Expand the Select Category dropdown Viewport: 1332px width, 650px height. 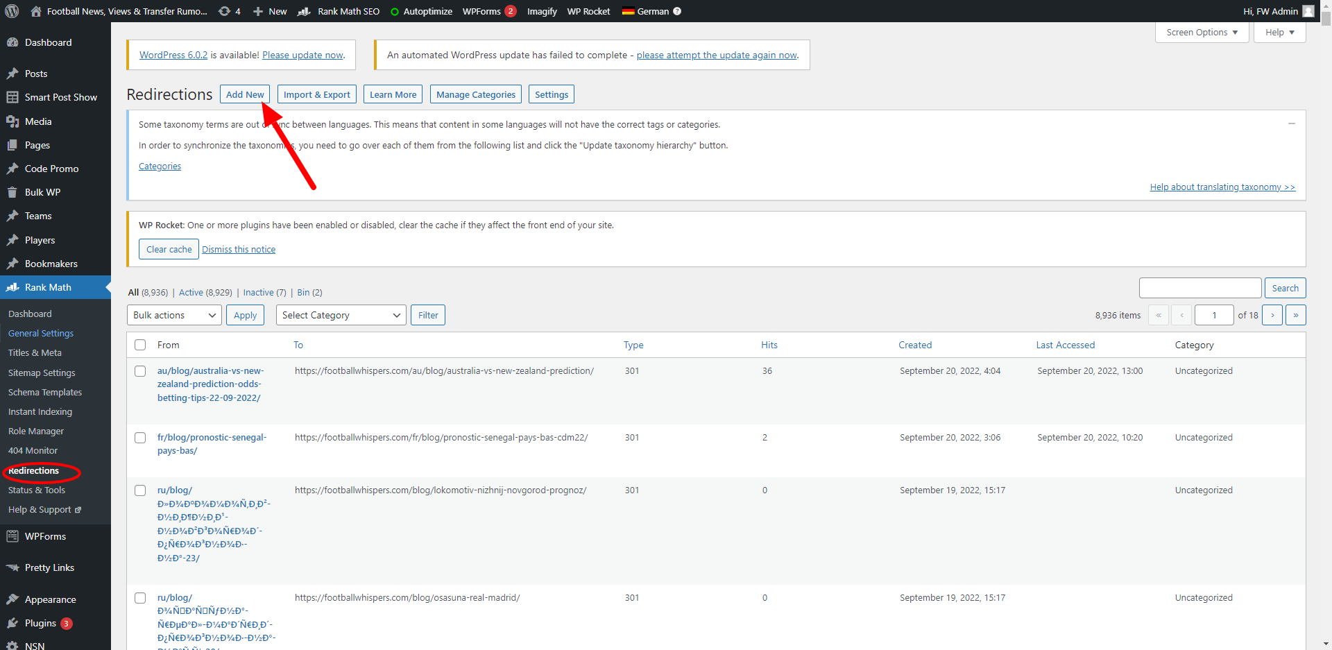[341, 315]
